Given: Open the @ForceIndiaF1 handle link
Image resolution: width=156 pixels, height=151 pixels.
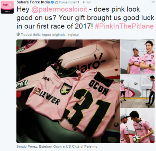Looking at the screenshot, I should click(67, 2).
